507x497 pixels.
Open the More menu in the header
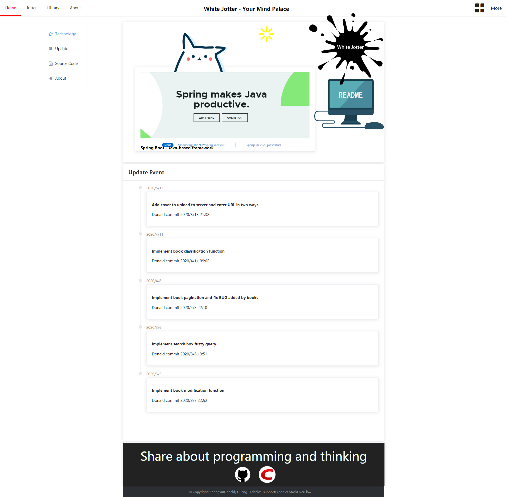[x=496, y=8]
